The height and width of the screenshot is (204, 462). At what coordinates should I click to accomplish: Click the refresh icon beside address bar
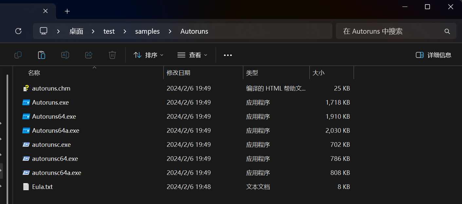pyautogui.click(x=18, y=31)
